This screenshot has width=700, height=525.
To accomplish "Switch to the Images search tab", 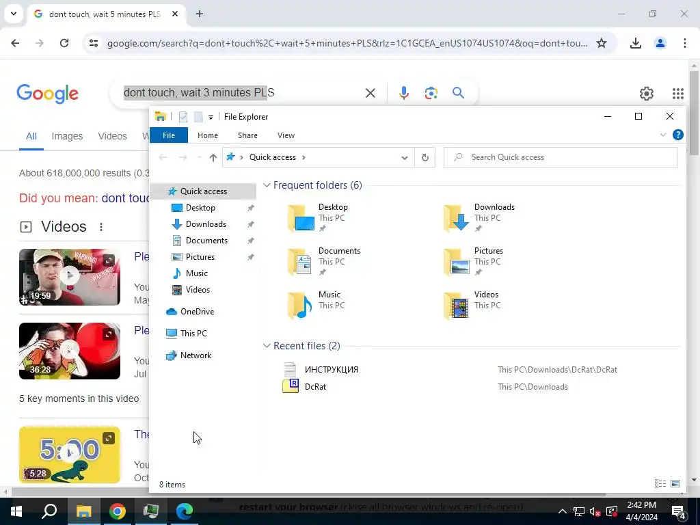I will click(x=67, y=136).
